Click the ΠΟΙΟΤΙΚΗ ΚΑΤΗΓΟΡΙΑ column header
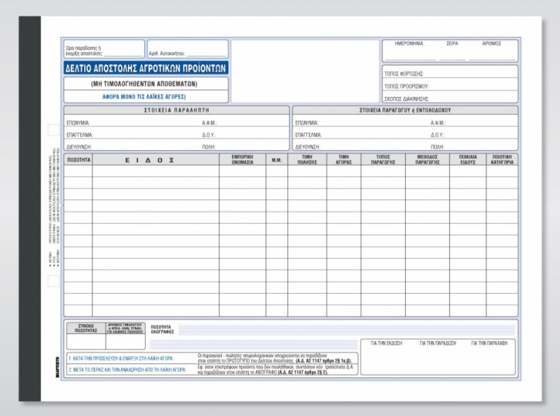 [502, 160]
